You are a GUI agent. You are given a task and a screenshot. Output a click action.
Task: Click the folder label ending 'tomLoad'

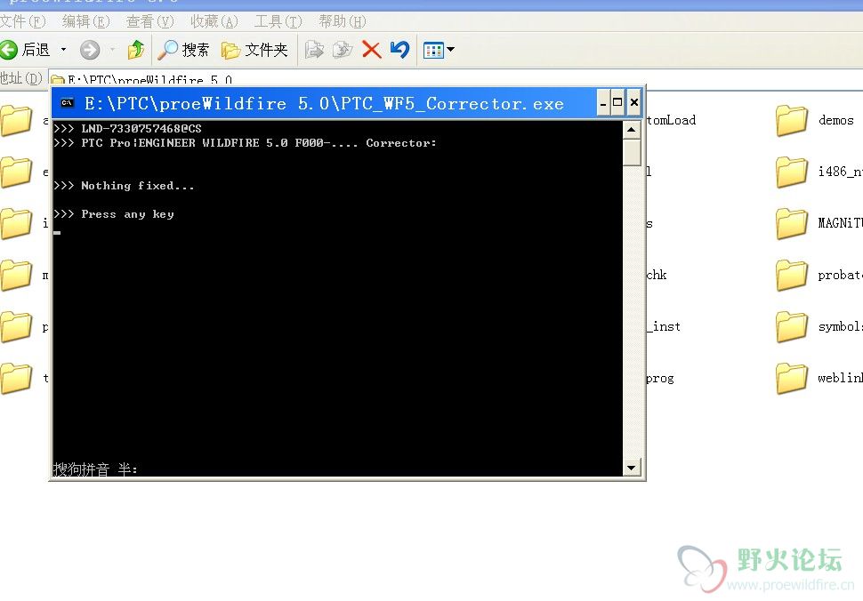671,120
